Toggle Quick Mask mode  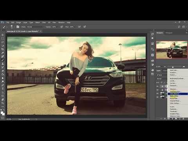[x=2, y=118]
